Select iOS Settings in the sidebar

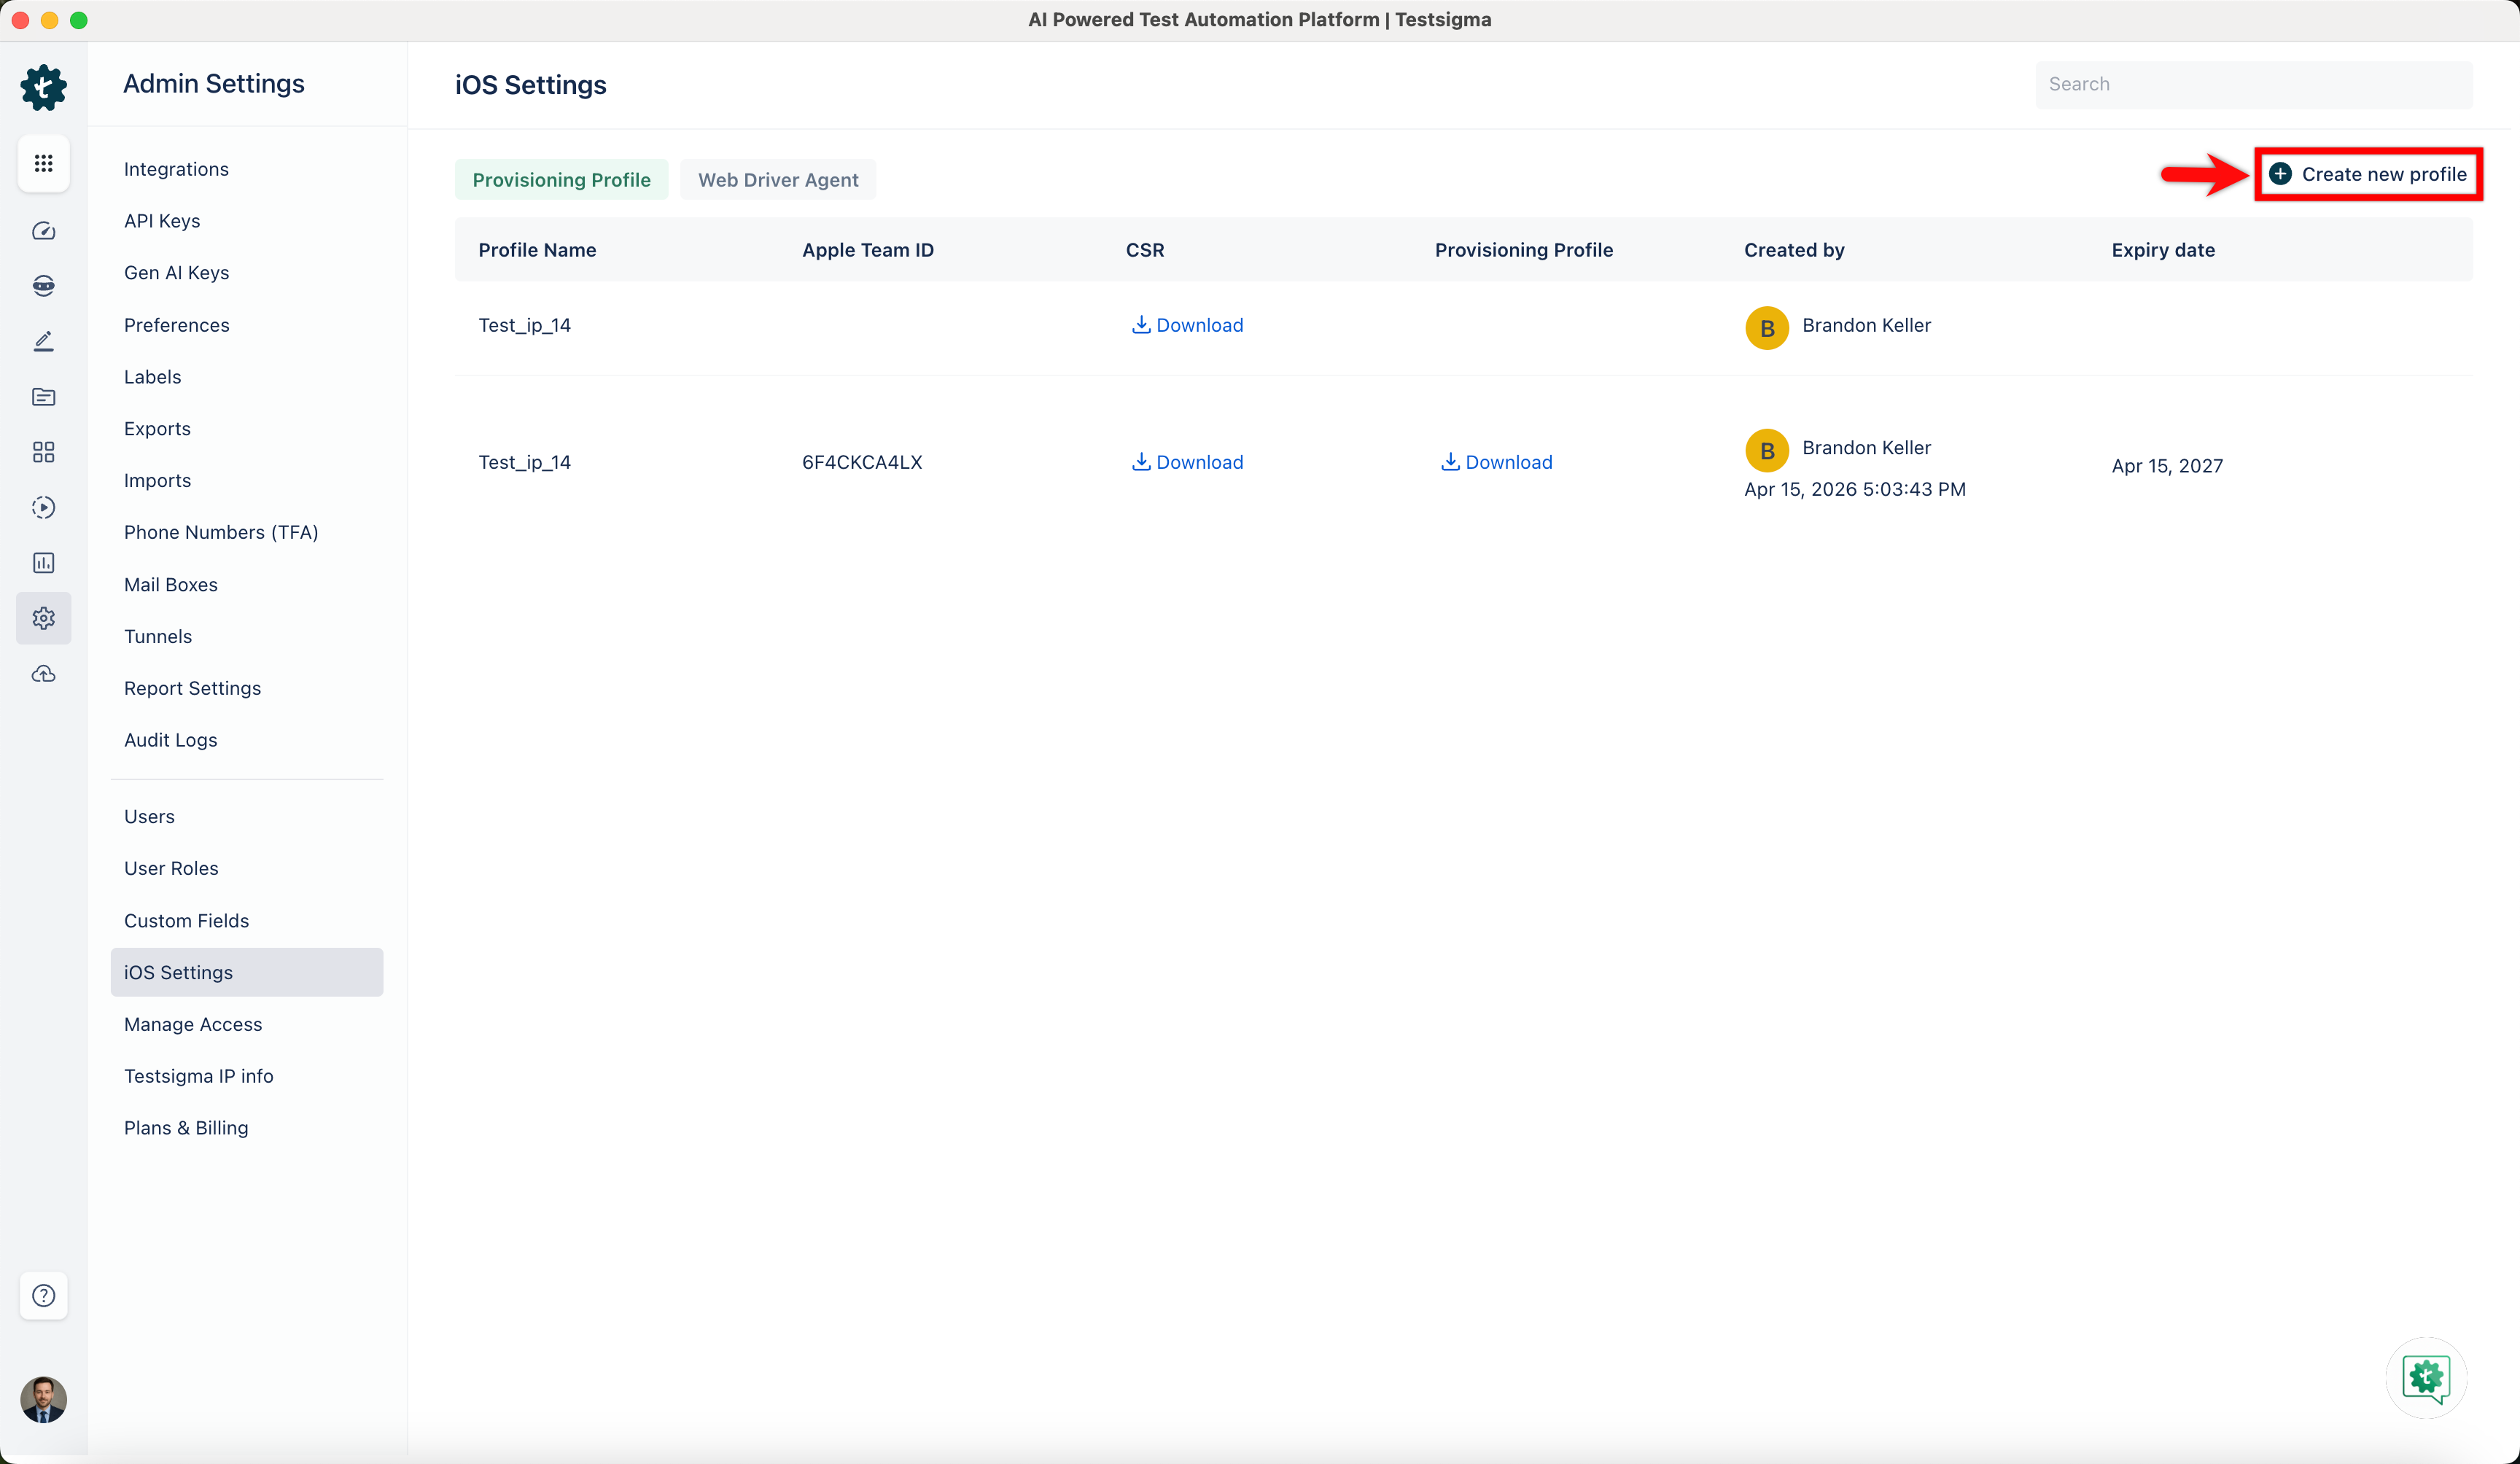pyautogui.click(x=247, y=972)
